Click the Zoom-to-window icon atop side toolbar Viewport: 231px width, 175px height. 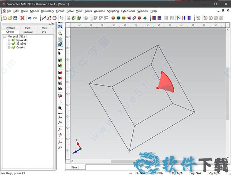[x=60, y=27]
